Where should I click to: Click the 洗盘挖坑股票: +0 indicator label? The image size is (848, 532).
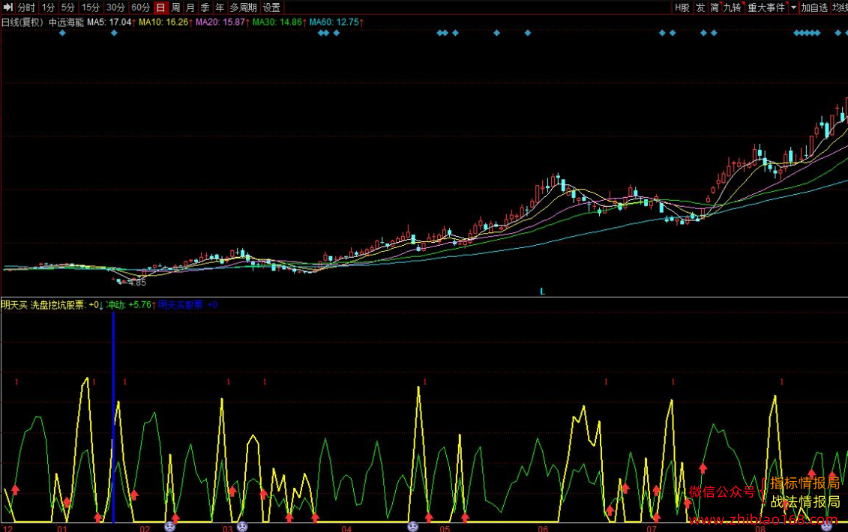[67, 305]
